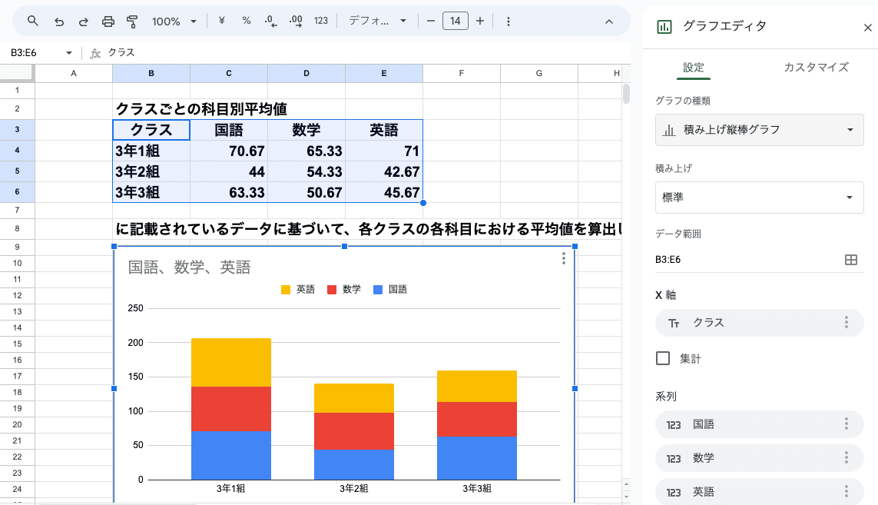Click the cell 3年2組
878x505 pixels.
tap(151, 171)
